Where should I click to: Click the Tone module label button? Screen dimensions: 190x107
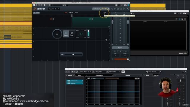click(x=36, y=13)
